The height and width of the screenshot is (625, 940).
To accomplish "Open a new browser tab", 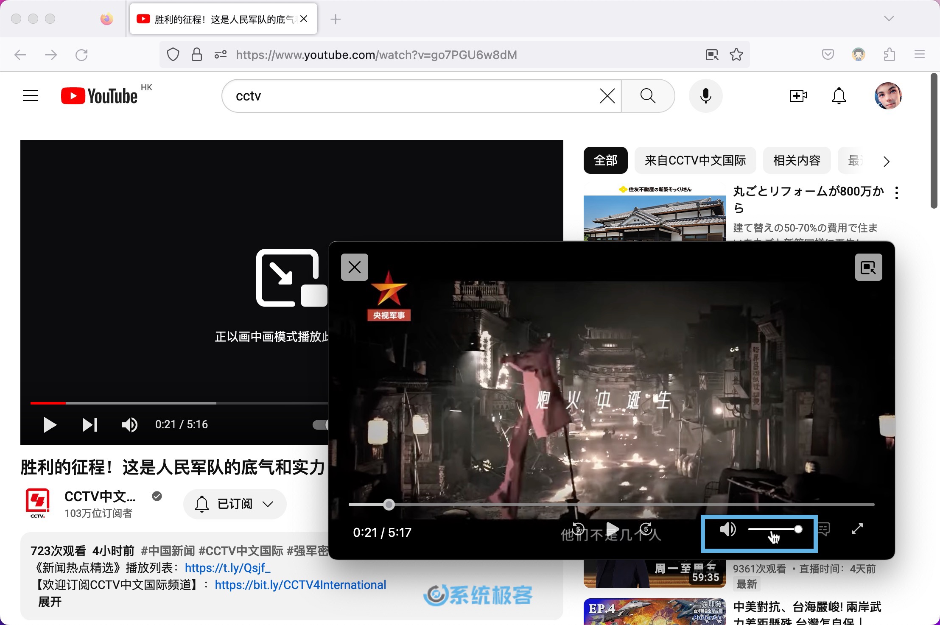I will 336,19.
